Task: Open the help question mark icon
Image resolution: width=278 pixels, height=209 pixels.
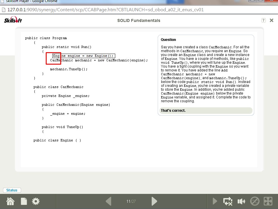Action: click(x=263, y=20)
